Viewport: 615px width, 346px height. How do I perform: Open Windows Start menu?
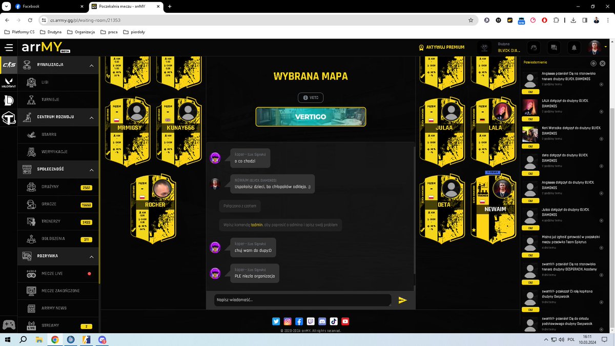point(7,339)
